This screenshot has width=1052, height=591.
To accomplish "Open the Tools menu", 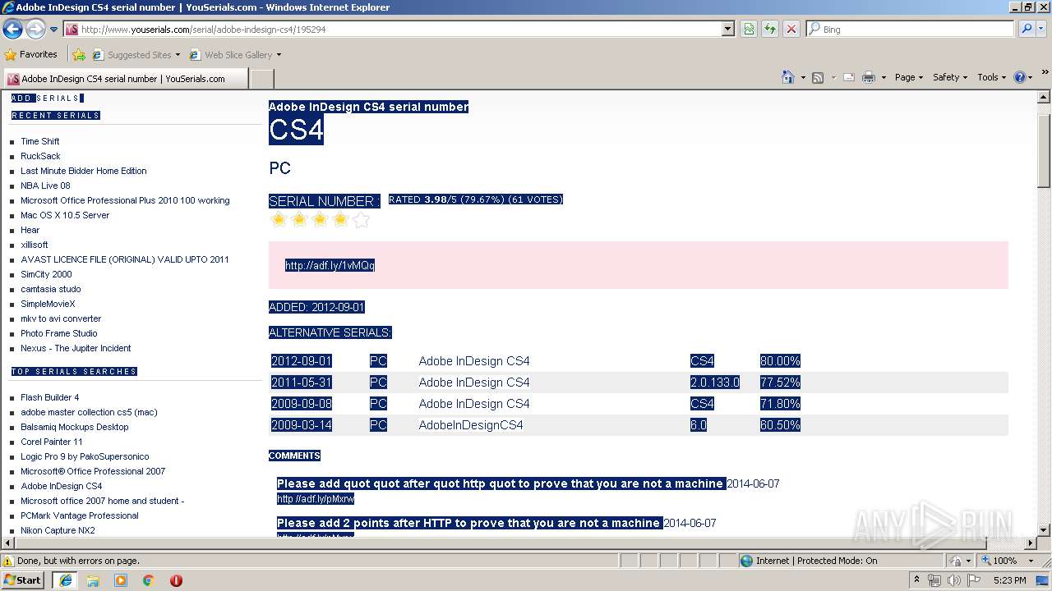I will tap(992, 77).
